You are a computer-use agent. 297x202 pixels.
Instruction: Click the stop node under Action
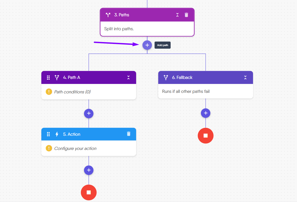[x=89, y=193]
